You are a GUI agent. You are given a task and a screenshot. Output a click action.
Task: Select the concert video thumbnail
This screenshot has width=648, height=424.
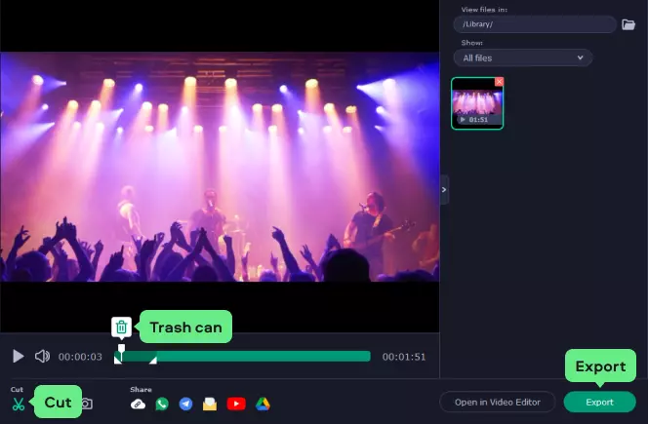click(477, 103)
